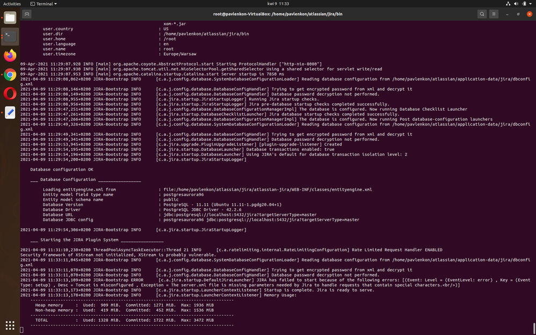This screenshot has width=536, height=335.
Task: Open Firefox from the dock
Action: (x=10, y=55)
